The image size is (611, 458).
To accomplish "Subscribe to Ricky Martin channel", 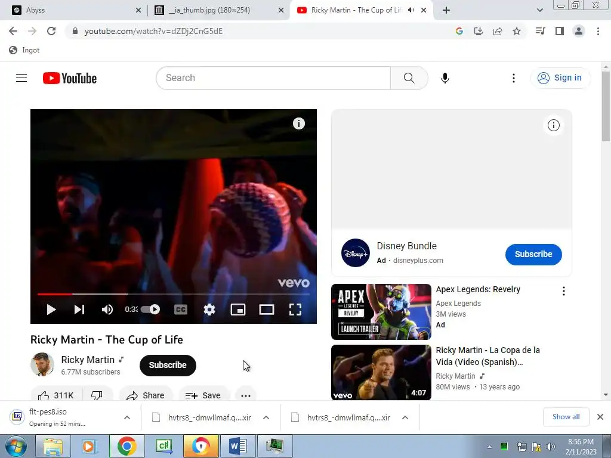I will coord(168,366).
